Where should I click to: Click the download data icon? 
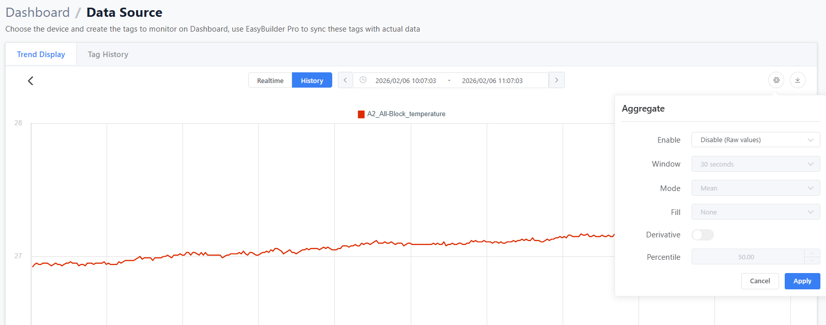(797, 80)
